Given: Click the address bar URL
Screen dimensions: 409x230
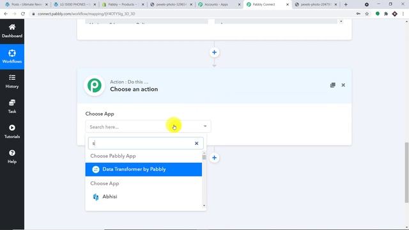Looking at the screenshot, I should pos(86,14).
